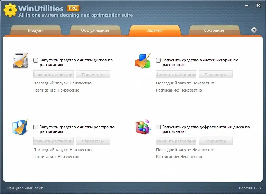Click the disk defragmentation blocks icon
The height and width of the screenshot is (194, 266).
click(143, 127)
